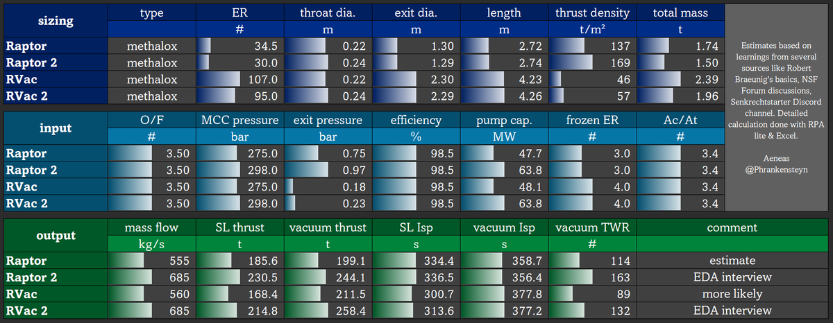Select RVac ER value 107.0
This screenshot has width=833, height=323.
tap(239, 79)
